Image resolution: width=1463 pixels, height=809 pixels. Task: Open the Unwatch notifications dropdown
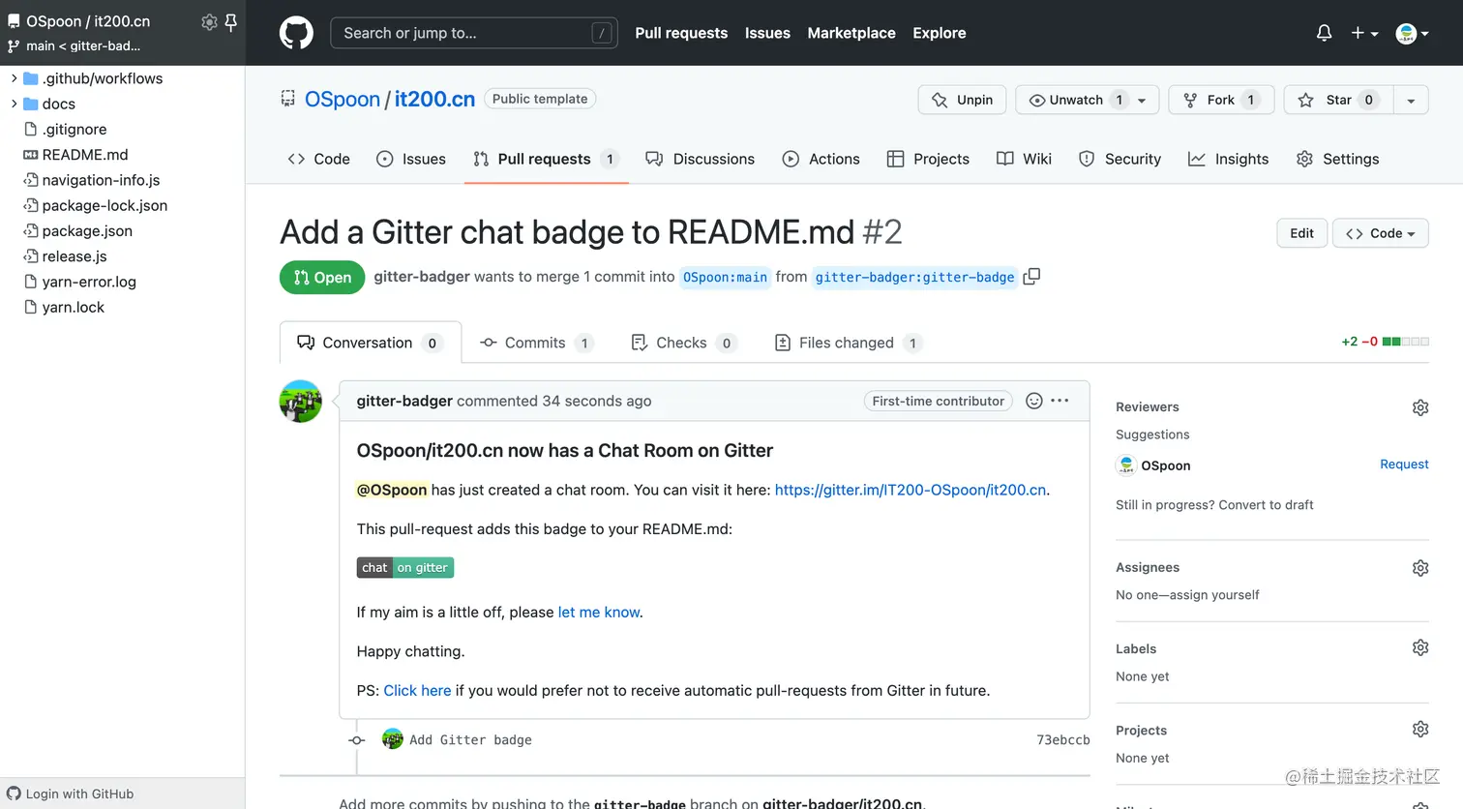[x=1087, y=100]
